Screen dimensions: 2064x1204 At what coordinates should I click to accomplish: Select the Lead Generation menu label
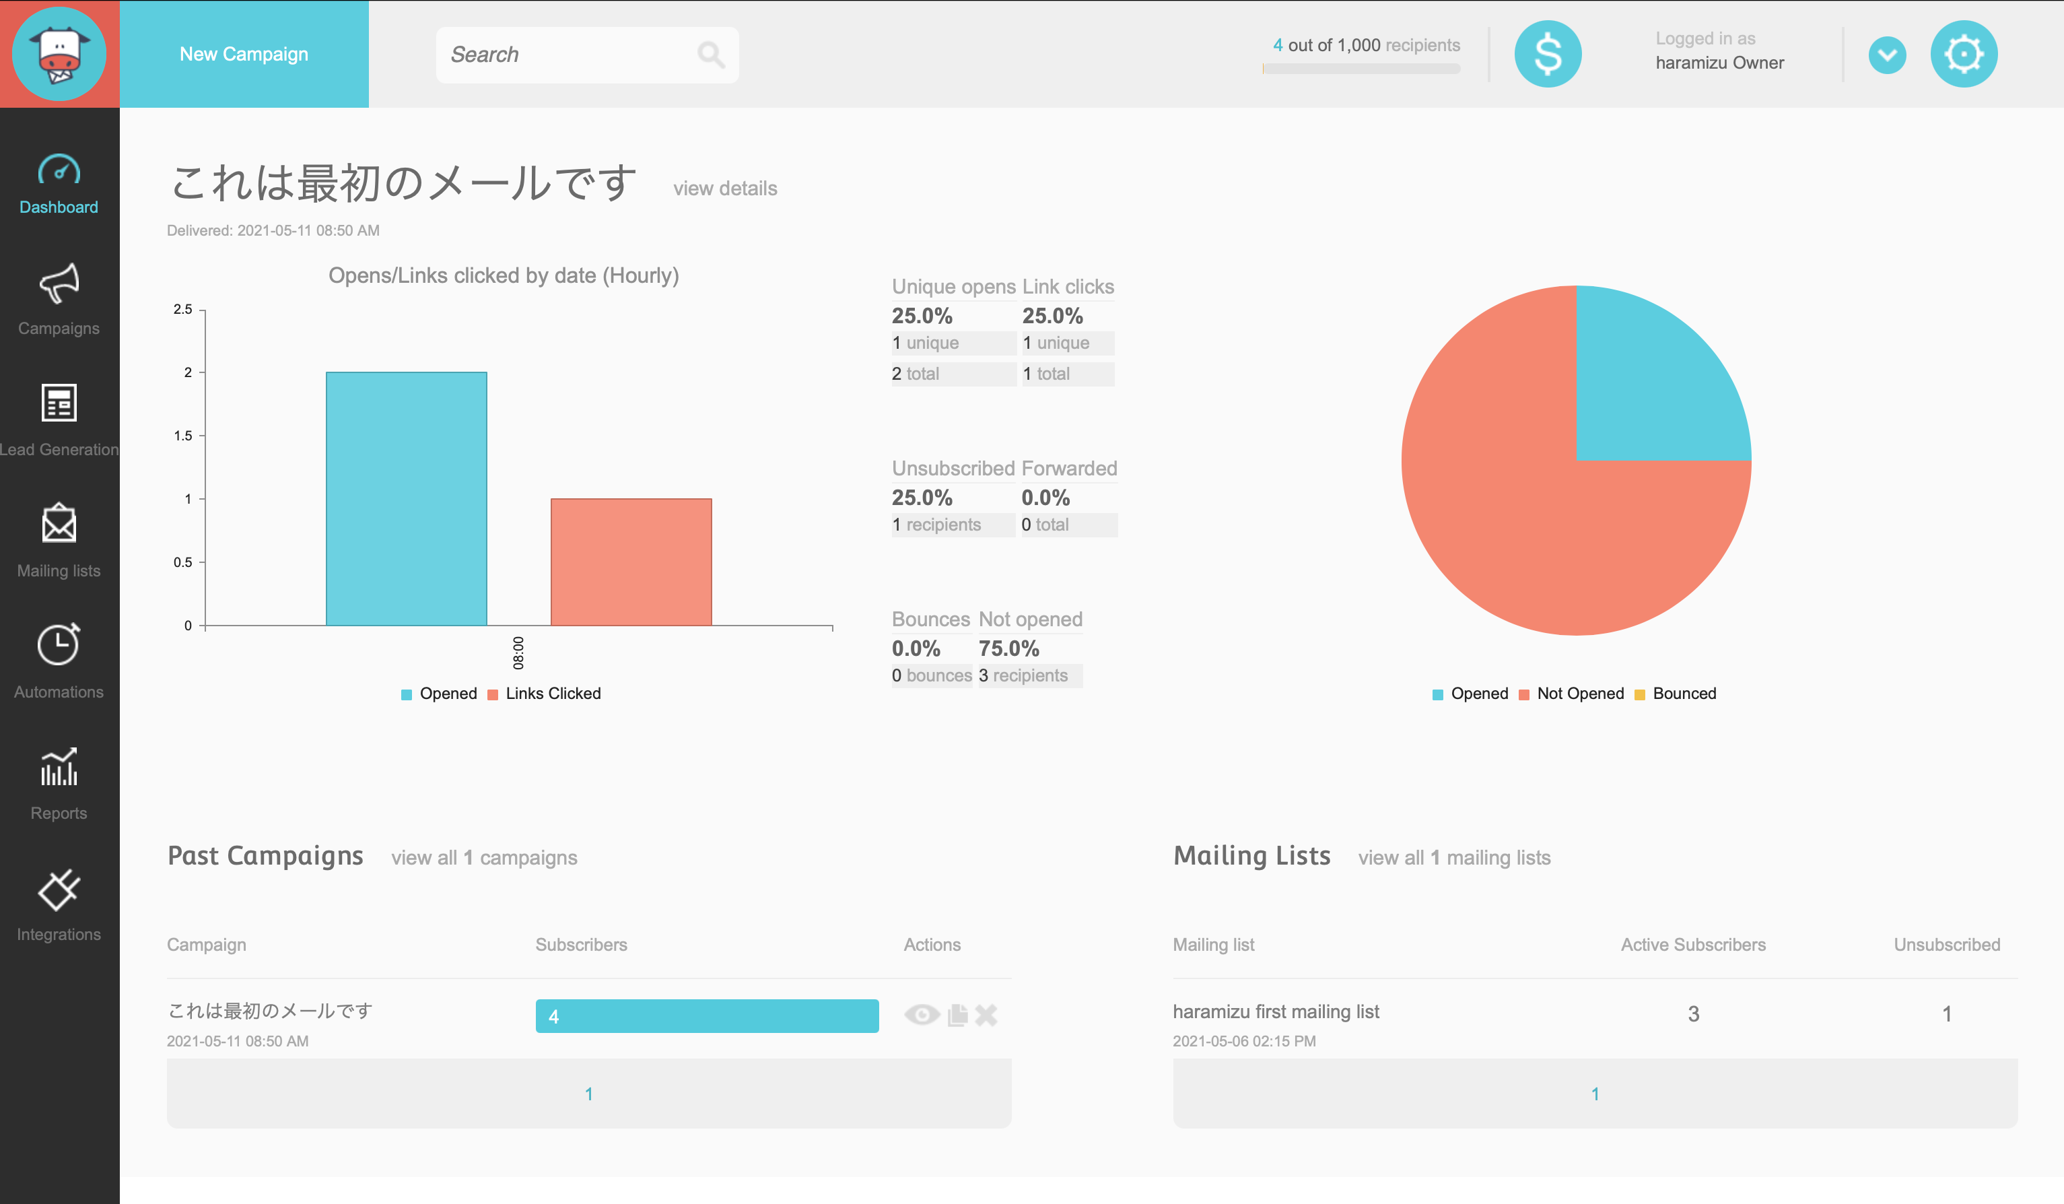(x=59, y=450)
